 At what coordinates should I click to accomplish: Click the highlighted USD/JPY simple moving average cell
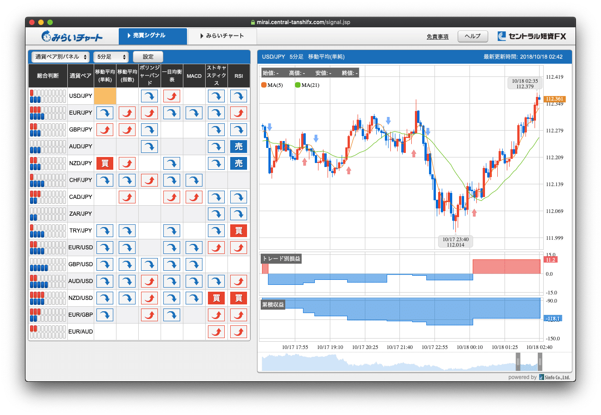point(105,96)
